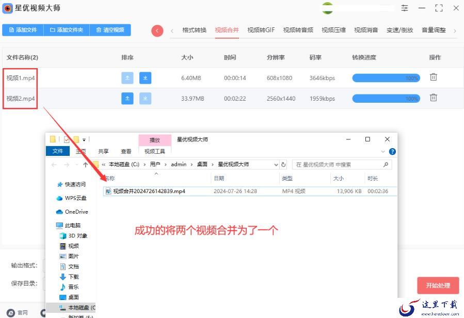
Task: Open the 桌面 folder in navigation pane
Action: 69,297
